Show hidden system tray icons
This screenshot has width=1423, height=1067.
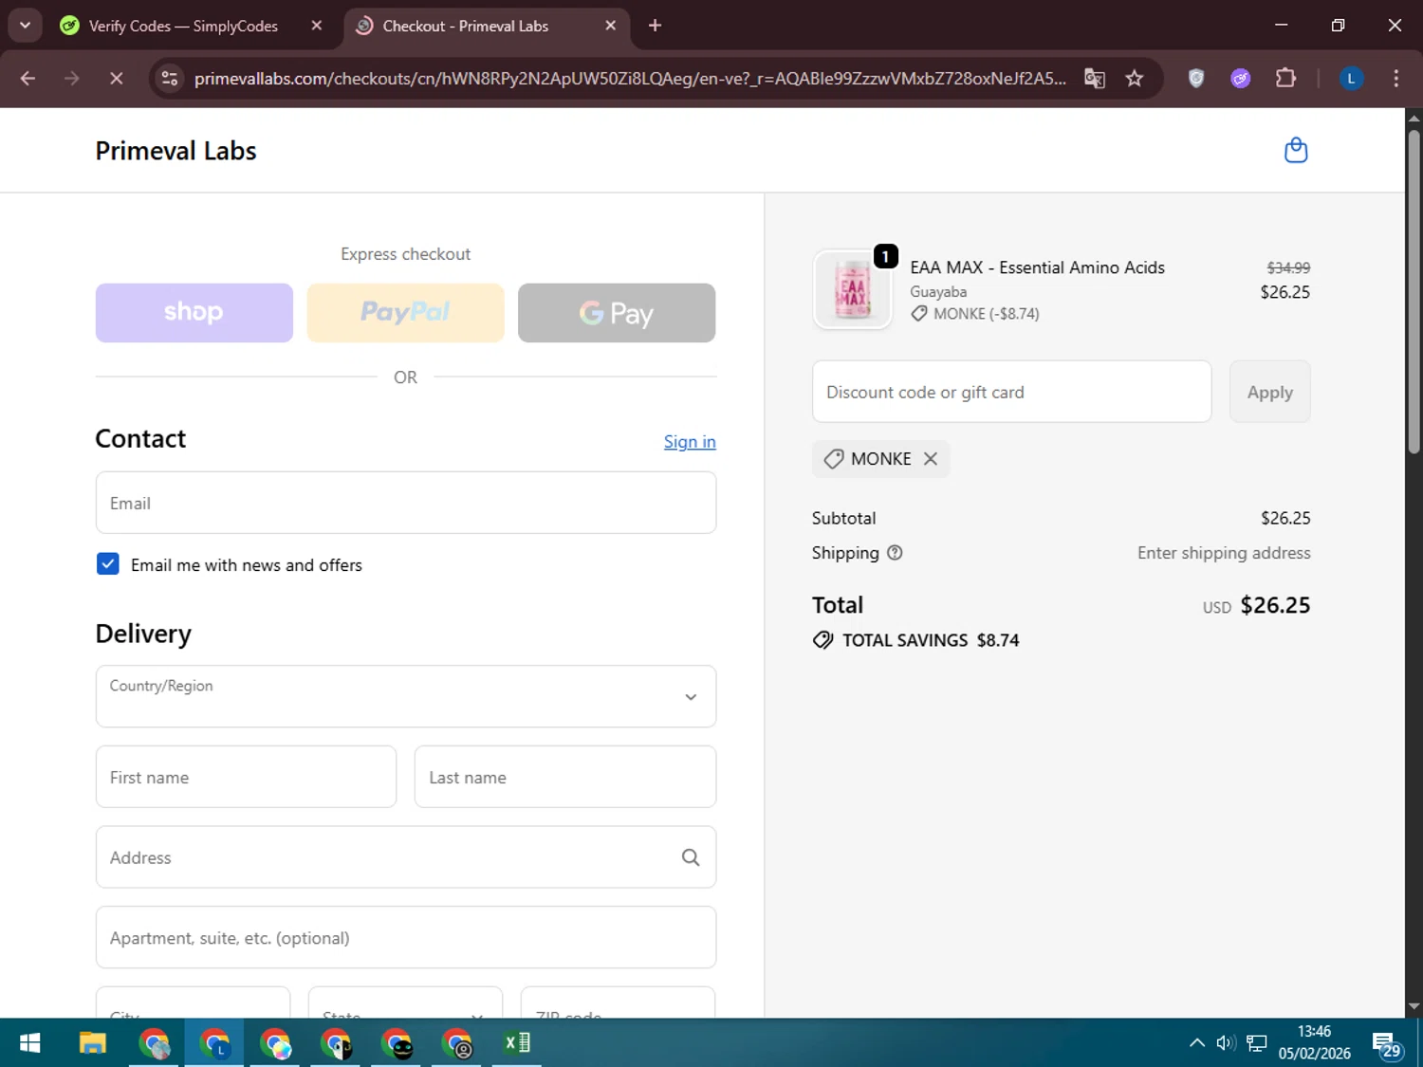point(1196,1043)
